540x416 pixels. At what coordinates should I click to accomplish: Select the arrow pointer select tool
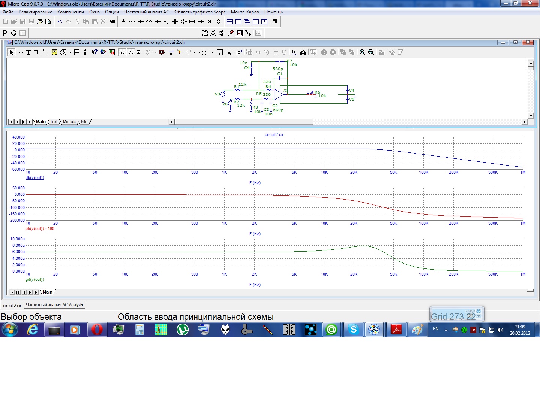click(11, 52)
